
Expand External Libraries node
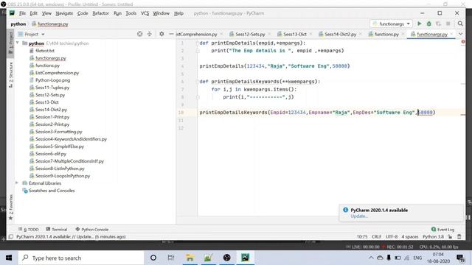(x=17, y=183)
